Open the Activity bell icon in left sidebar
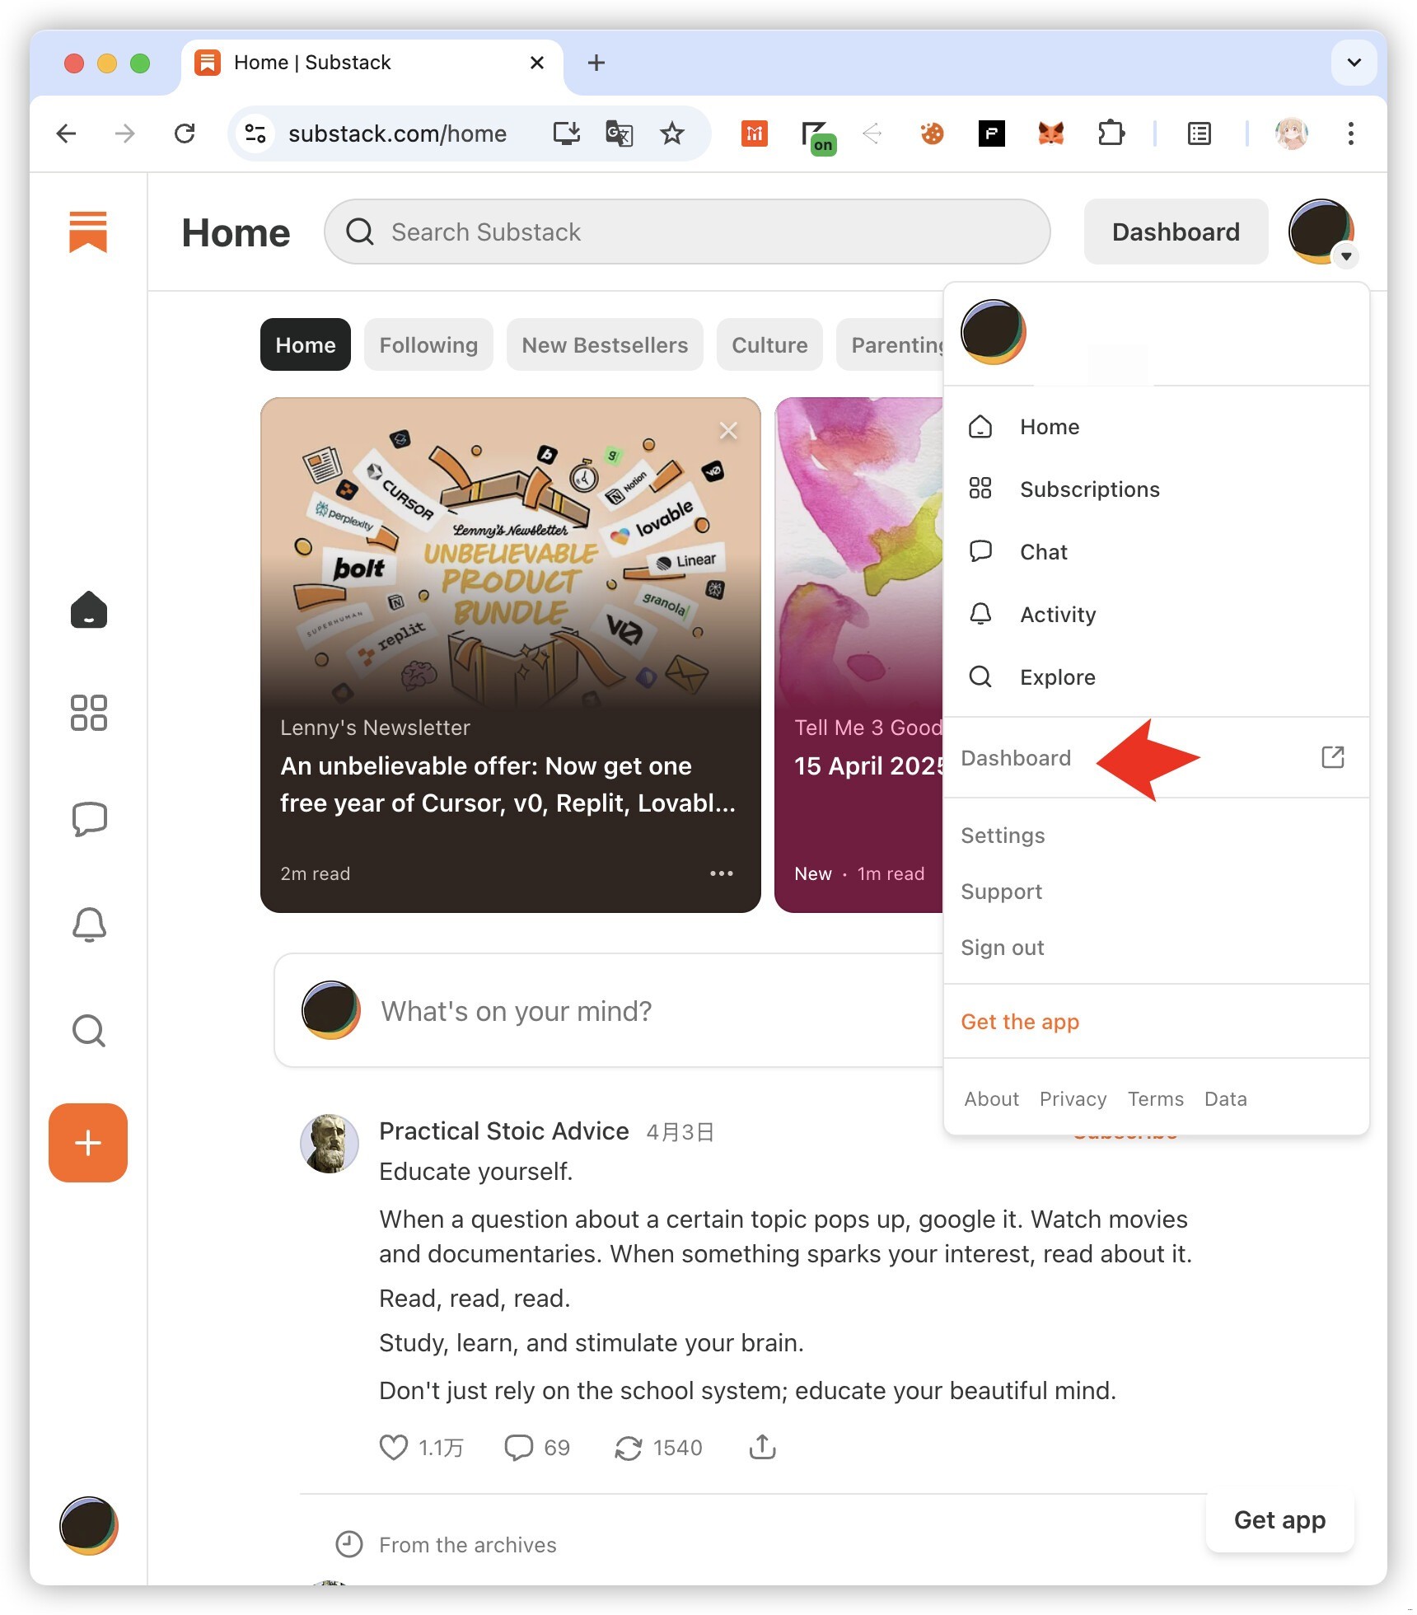The image size is (1417, 1615). [x=89, y=925]
